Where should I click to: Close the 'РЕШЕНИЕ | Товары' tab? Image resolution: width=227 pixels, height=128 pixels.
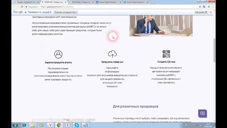click(x=65, y=2)
